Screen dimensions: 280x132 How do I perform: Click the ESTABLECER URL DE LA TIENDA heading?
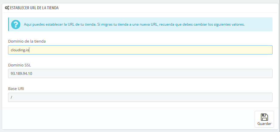click(x=34, y=8)
